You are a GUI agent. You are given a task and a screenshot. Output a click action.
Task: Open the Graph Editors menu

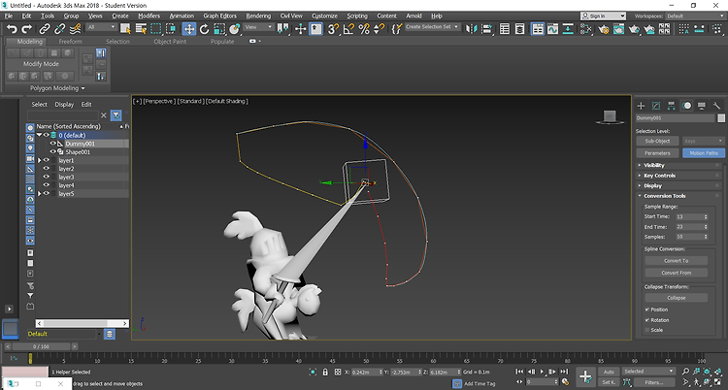(219, 16)
